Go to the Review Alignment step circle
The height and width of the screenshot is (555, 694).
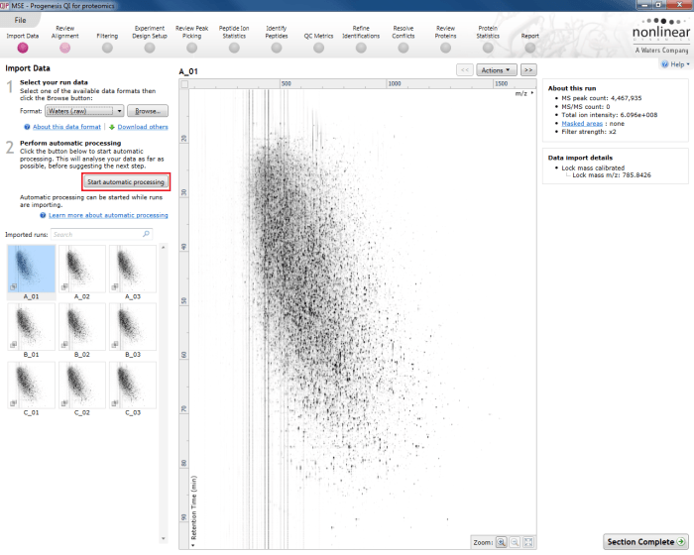(65, 48)
